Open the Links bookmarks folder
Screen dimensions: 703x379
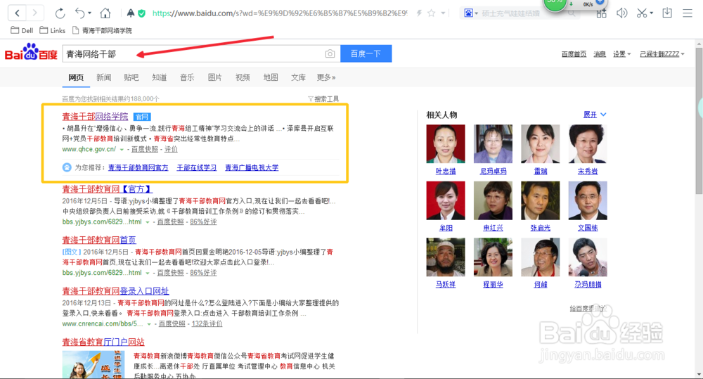pos(53,30)
